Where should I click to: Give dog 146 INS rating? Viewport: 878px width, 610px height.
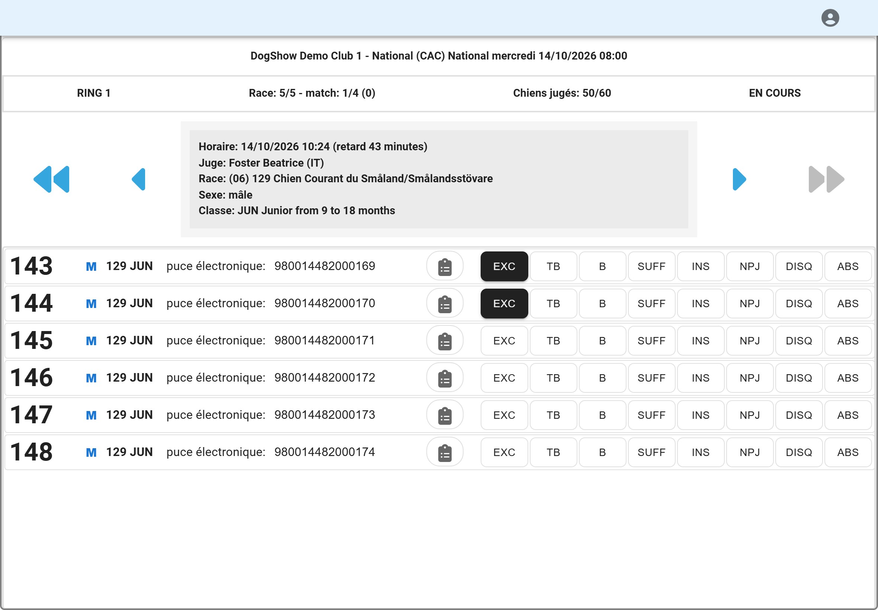click(x=701, y=378)
